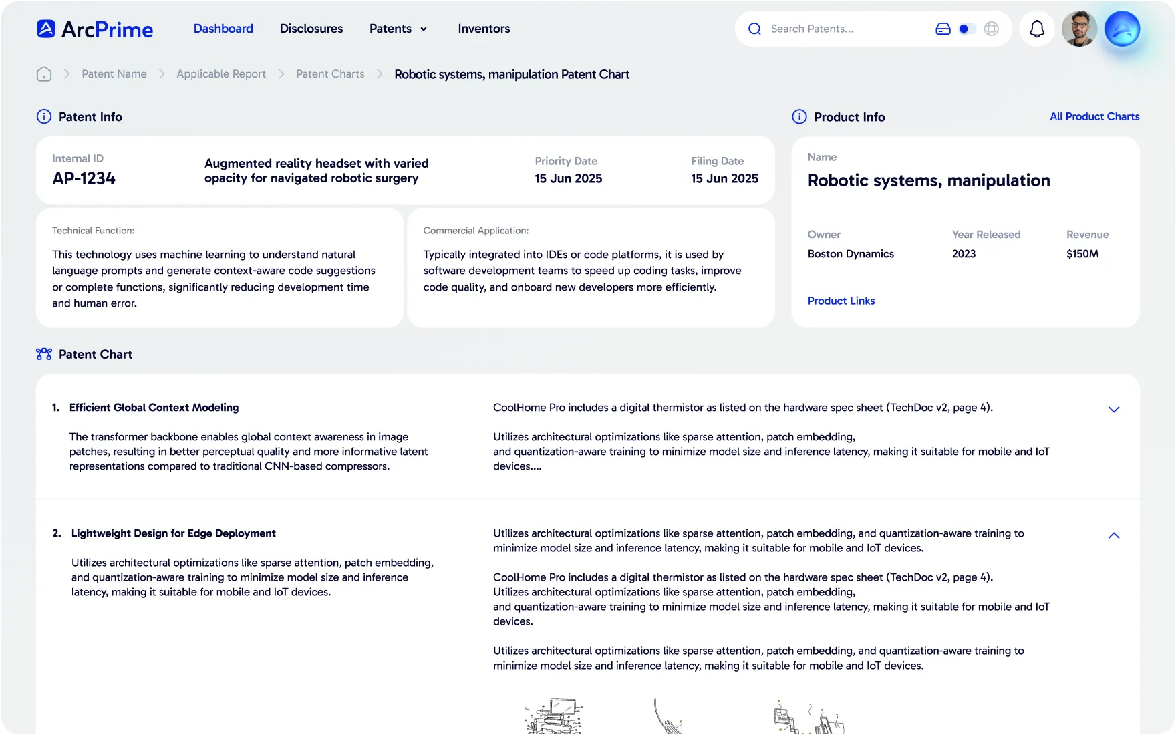Open notifications via the bell icon
This screenshot has height=735, width=1176.
point(1036,29)
